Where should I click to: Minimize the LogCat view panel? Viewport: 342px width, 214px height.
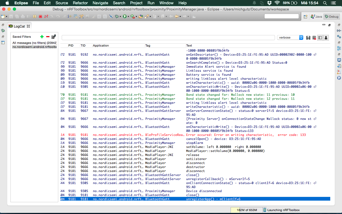[x=324, y=25]
